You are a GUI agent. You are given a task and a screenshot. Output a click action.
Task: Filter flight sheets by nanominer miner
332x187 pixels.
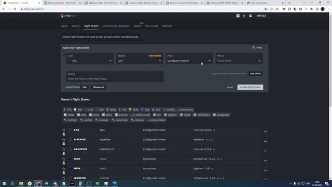pos(120,120)
